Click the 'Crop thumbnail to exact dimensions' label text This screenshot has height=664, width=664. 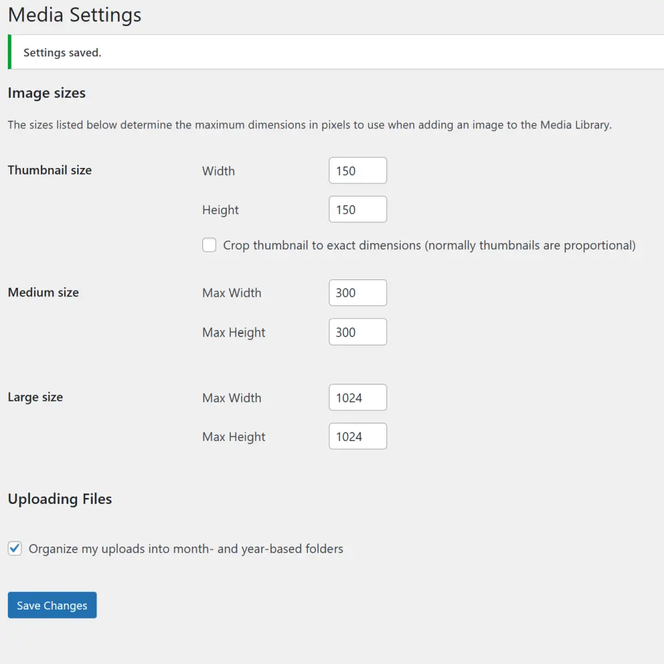tap(429, 246)
